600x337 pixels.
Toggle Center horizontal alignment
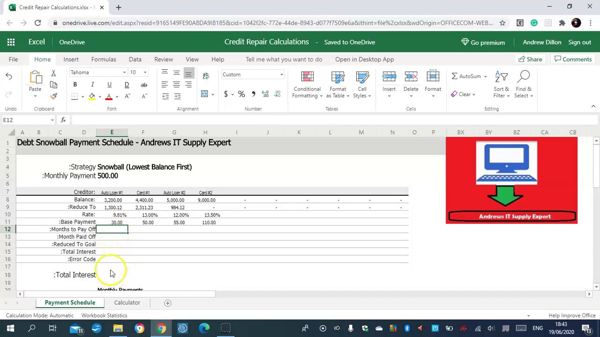(x=177, y=84)
